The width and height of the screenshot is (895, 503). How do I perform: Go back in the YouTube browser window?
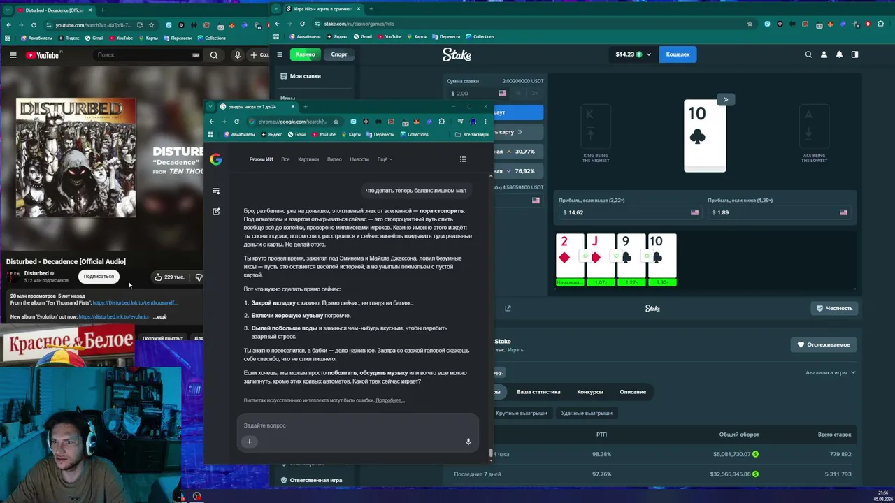[x=8, y=25]
